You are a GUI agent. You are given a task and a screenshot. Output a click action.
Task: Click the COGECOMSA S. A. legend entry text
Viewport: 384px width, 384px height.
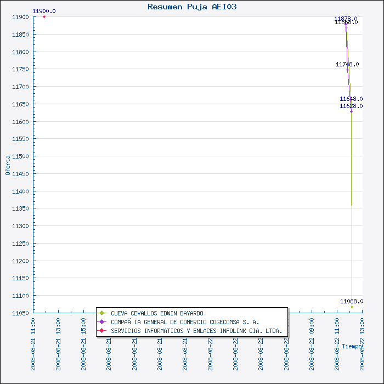tap(185, 322)
